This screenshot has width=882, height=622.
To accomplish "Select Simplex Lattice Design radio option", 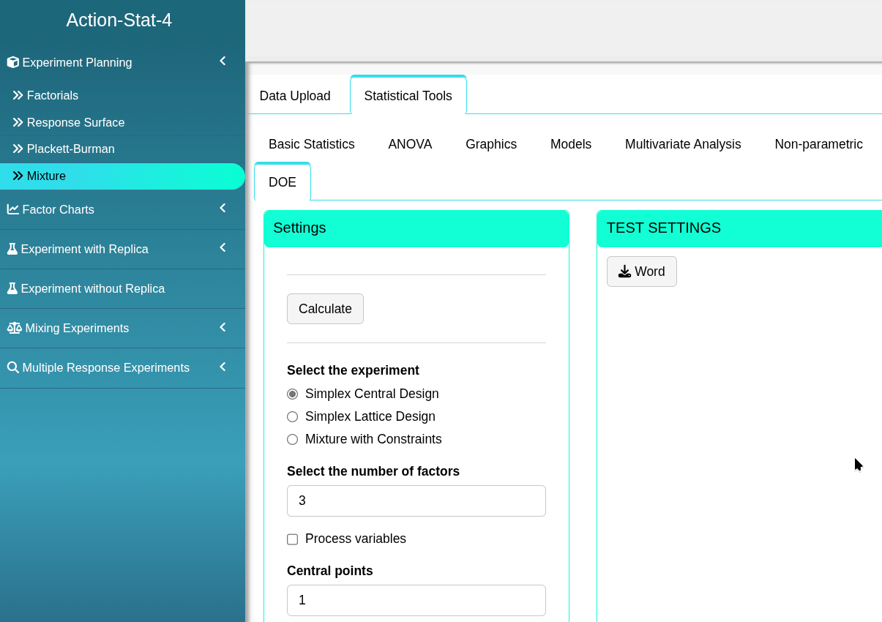I will point(293,416).
